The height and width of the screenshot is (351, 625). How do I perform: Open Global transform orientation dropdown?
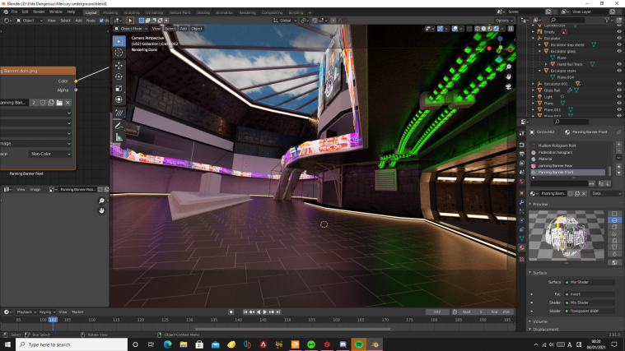285,21
